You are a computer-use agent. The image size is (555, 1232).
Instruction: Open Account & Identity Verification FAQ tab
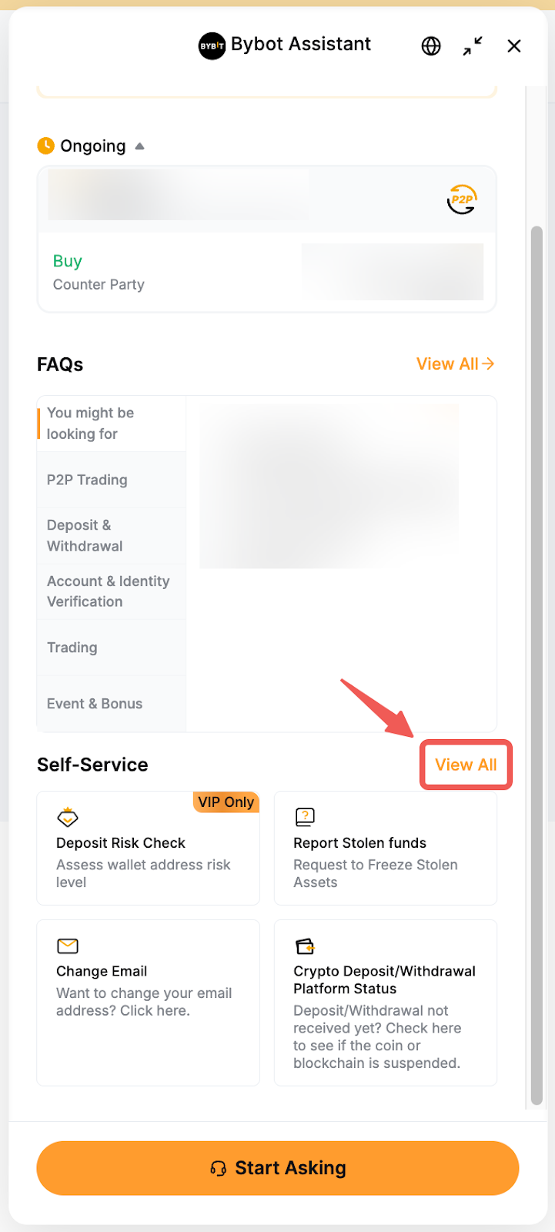click(108, 591)
